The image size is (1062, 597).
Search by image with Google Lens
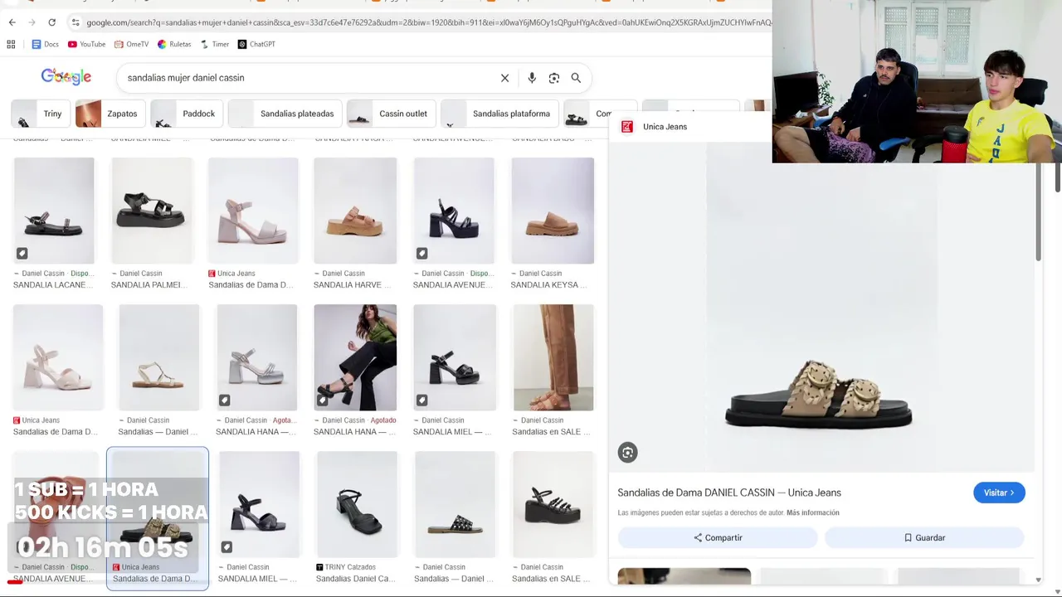[554, 78]
